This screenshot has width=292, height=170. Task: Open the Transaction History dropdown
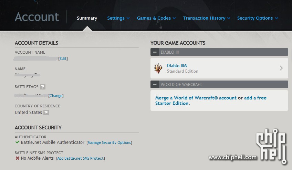207,18
